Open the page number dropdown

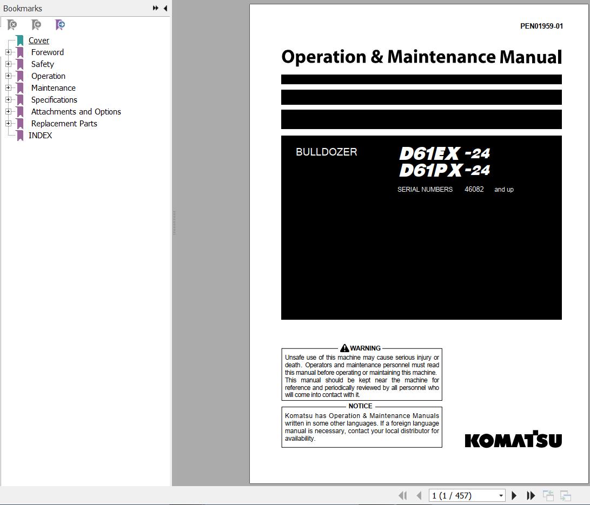(501, 495)
